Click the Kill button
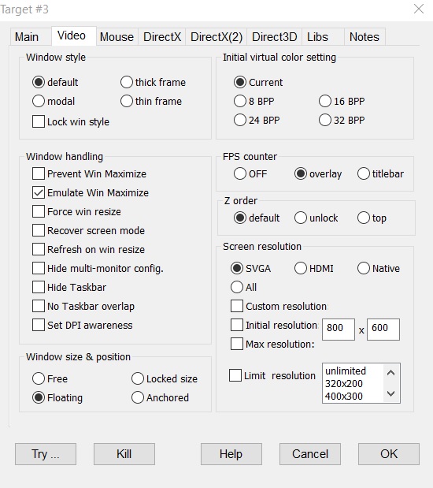The width and height of the screenshot is (433, 488). point(124,454)
